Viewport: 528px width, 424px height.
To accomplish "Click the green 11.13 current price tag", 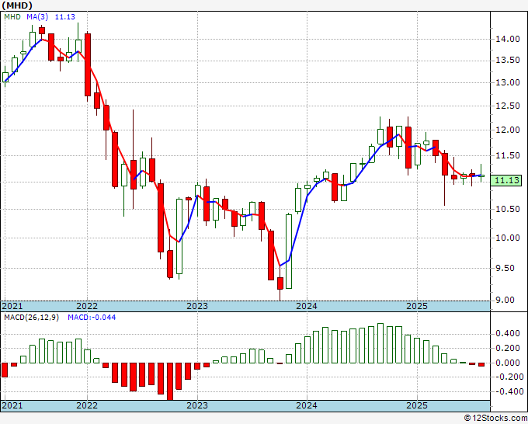I will [505, 180].
